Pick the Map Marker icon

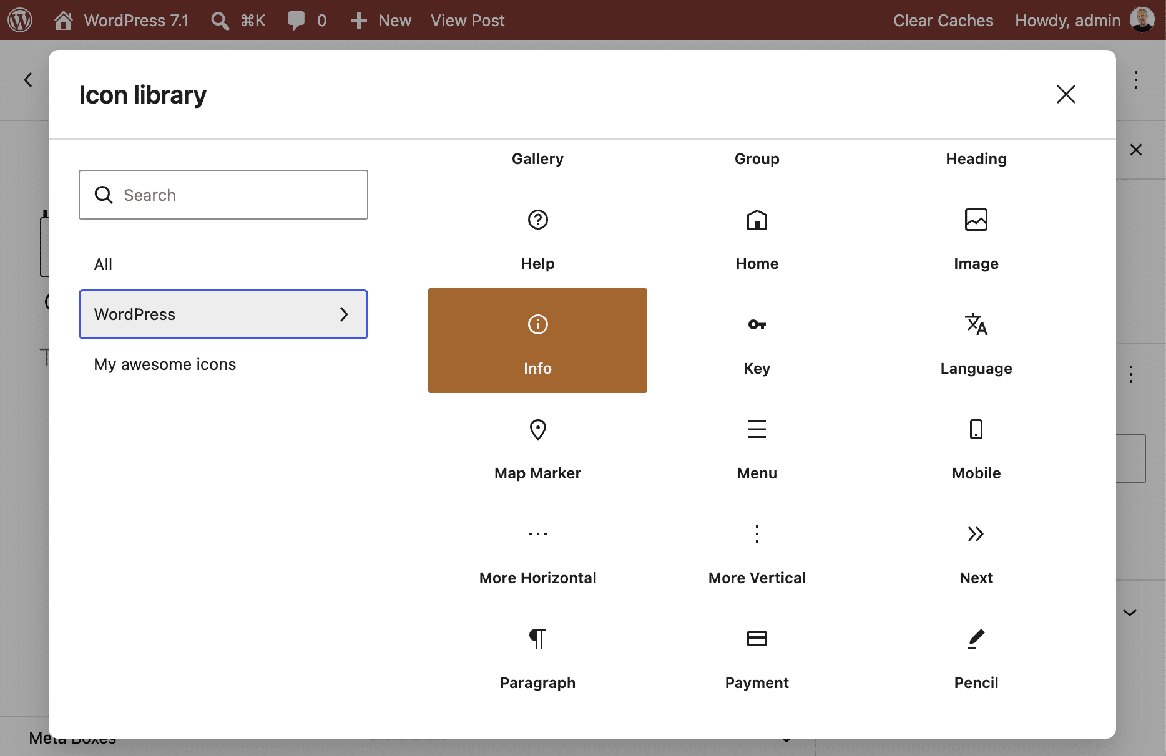(x=537, y=445)
